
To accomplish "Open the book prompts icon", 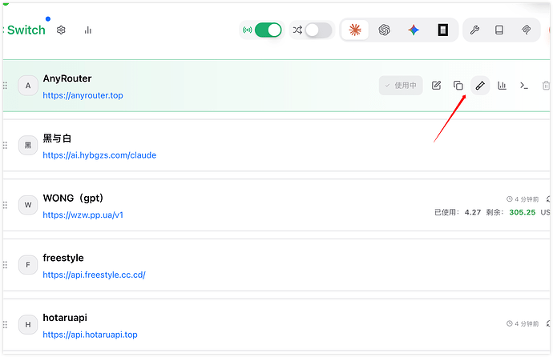I will tap(499, 30).
